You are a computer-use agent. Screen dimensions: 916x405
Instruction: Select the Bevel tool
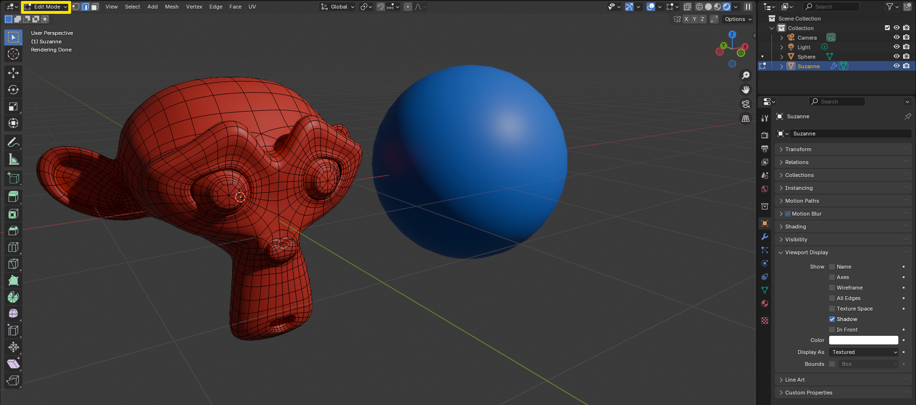(x=13, y=230)
